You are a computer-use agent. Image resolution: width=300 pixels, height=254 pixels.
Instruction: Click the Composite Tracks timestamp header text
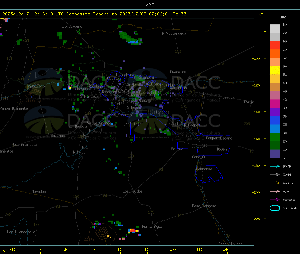coord(94,14)
